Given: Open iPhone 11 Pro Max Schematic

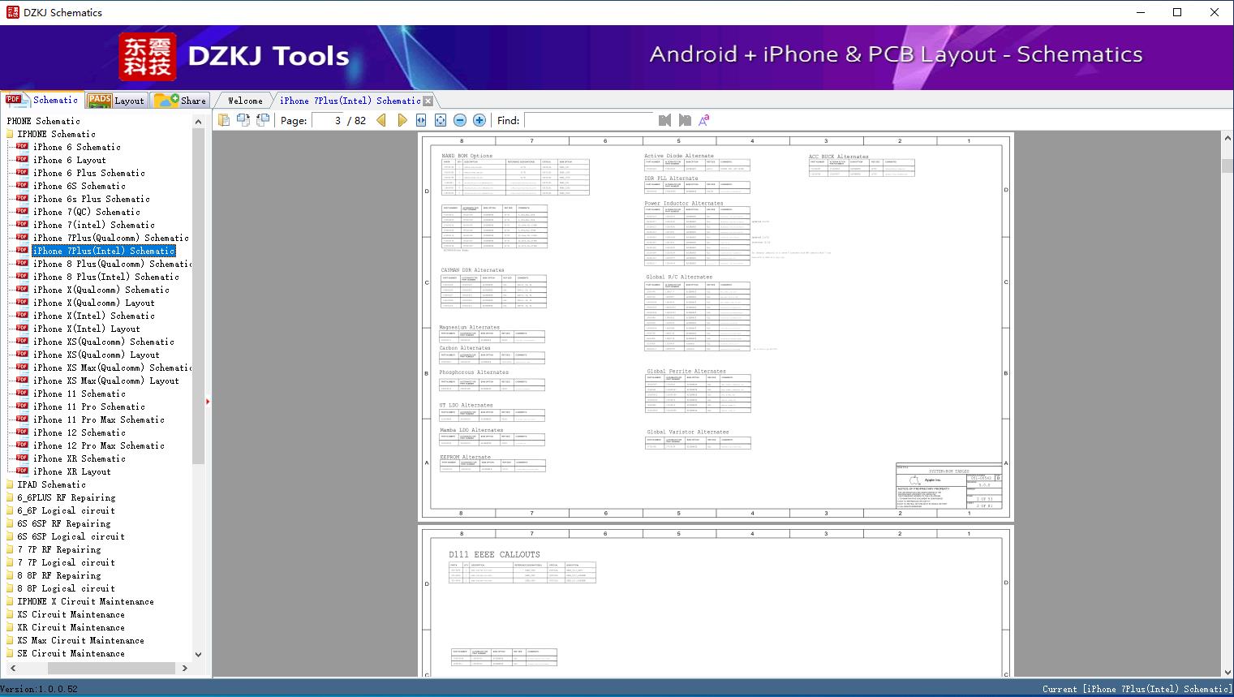Looking at the screenshot, I should click(x=98, y=419).
